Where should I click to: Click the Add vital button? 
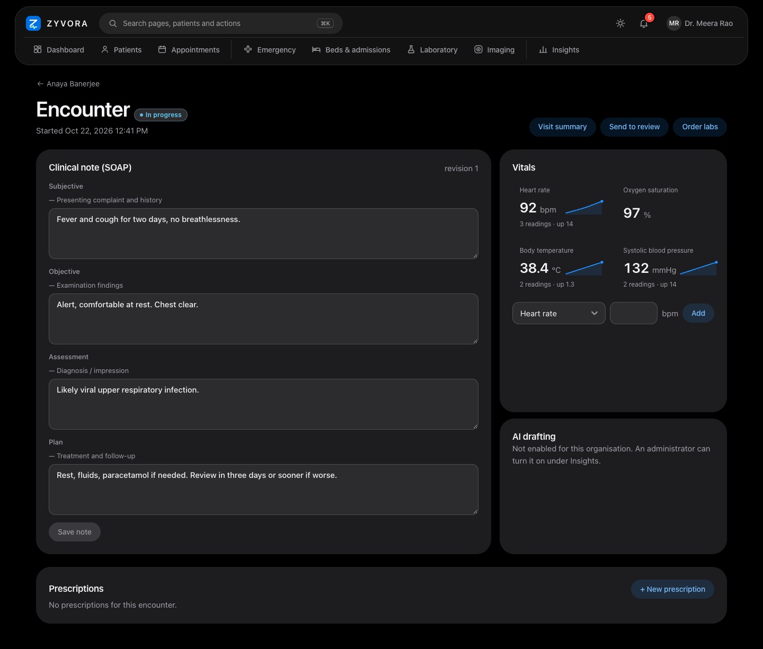click(698, 313)
